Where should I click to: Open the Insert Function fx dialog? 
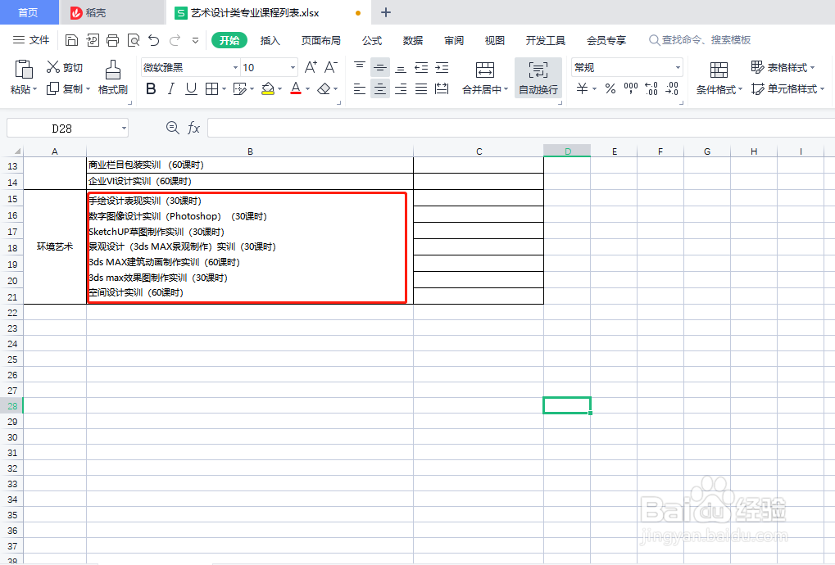tap(193, 127)
